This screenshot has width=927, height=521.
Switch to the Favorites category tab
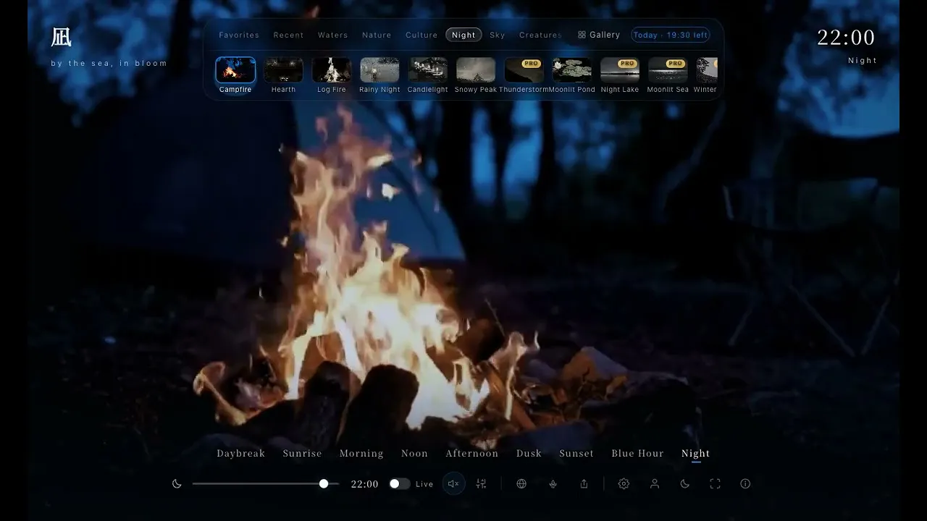pos(239,35)
